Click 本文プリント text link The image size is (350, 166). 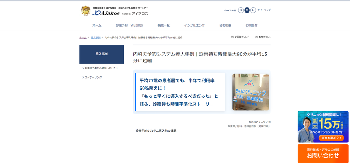coord(265,37)
